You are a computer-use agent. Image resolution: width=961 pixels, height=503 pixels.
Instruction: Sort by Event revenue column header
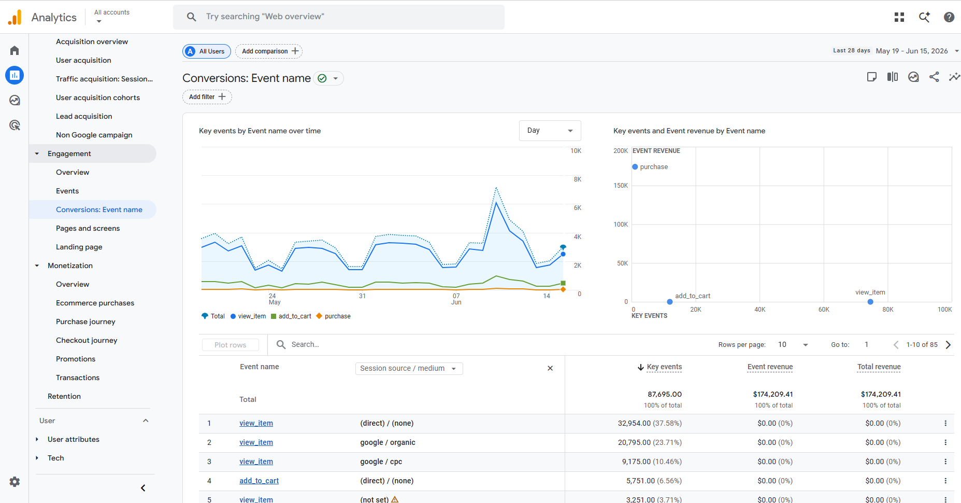click(770, 367)
